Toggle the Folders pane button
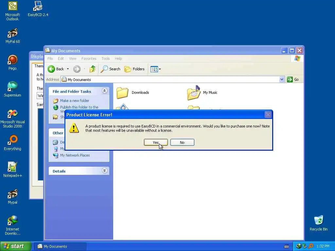This screenshot has height=251, width=335. click(134, 69)
